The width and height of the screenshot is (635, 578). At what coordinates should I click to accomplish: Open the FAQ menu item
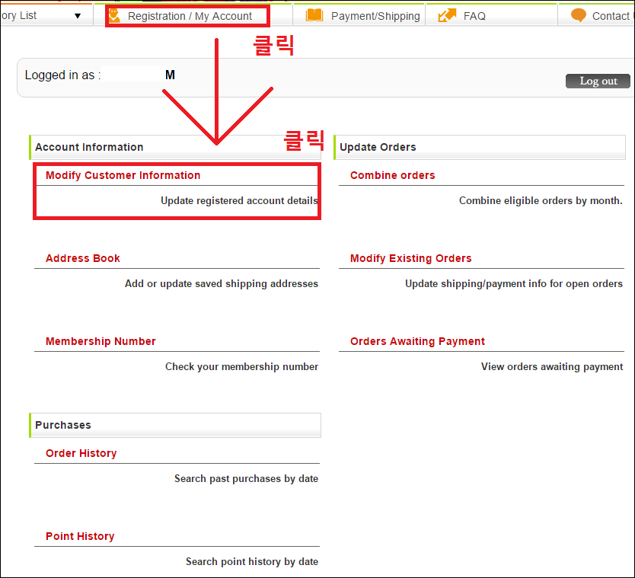[x=474, y=16]
